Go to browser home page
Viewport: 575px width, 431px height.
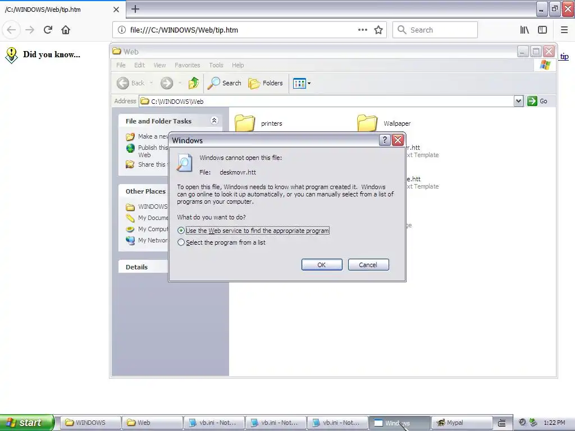click(x=66, y=30)
